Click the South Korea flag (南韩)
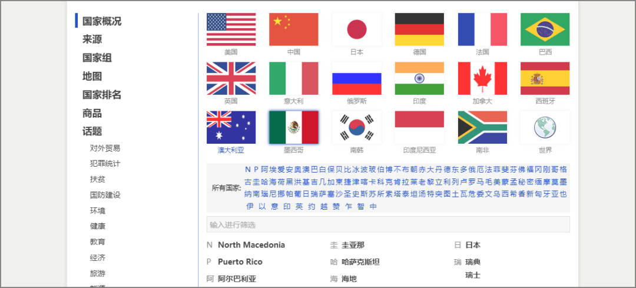Screen dimensions: 636x288 coord(356,127)
